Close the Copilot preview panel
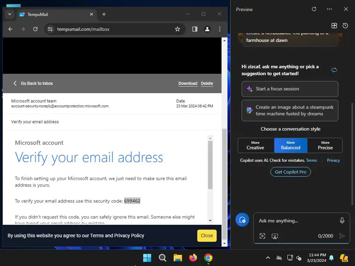This screenshot has height=266, width=355. [x=346, y=9]
